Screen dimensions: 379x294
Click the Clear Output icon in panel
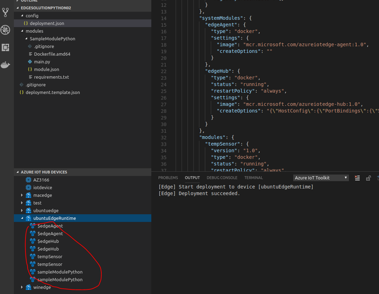tap(357, 178)
